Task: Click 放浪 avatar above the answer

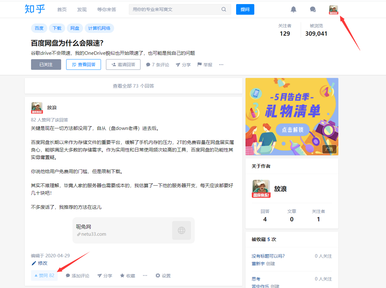Action: pos(37,108)
